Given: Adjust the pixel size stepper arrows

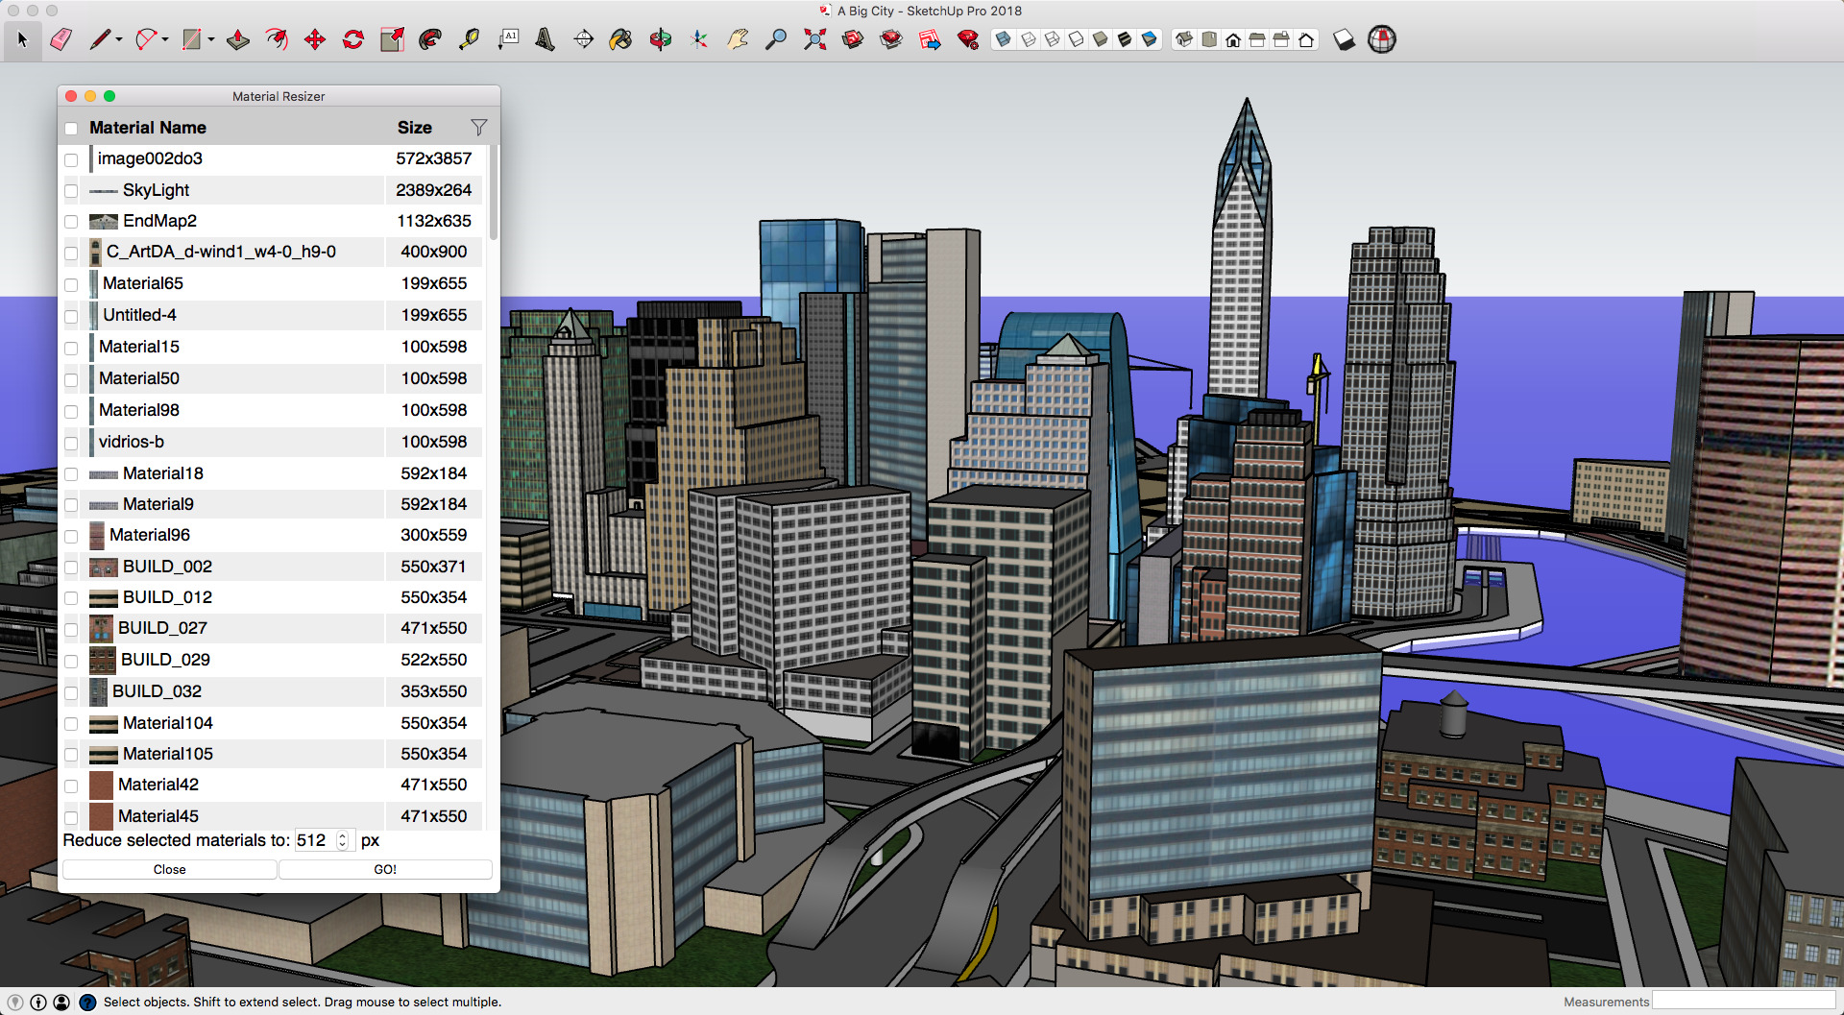Looking at the screenshot, I should pos(343,840).
